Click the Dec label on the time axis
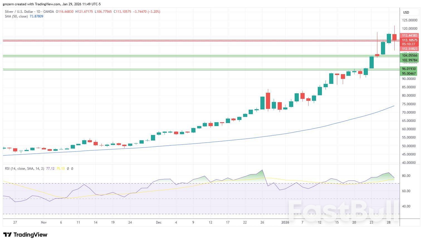423x243 pixels. pyautogui.click(x=158, y=222)
